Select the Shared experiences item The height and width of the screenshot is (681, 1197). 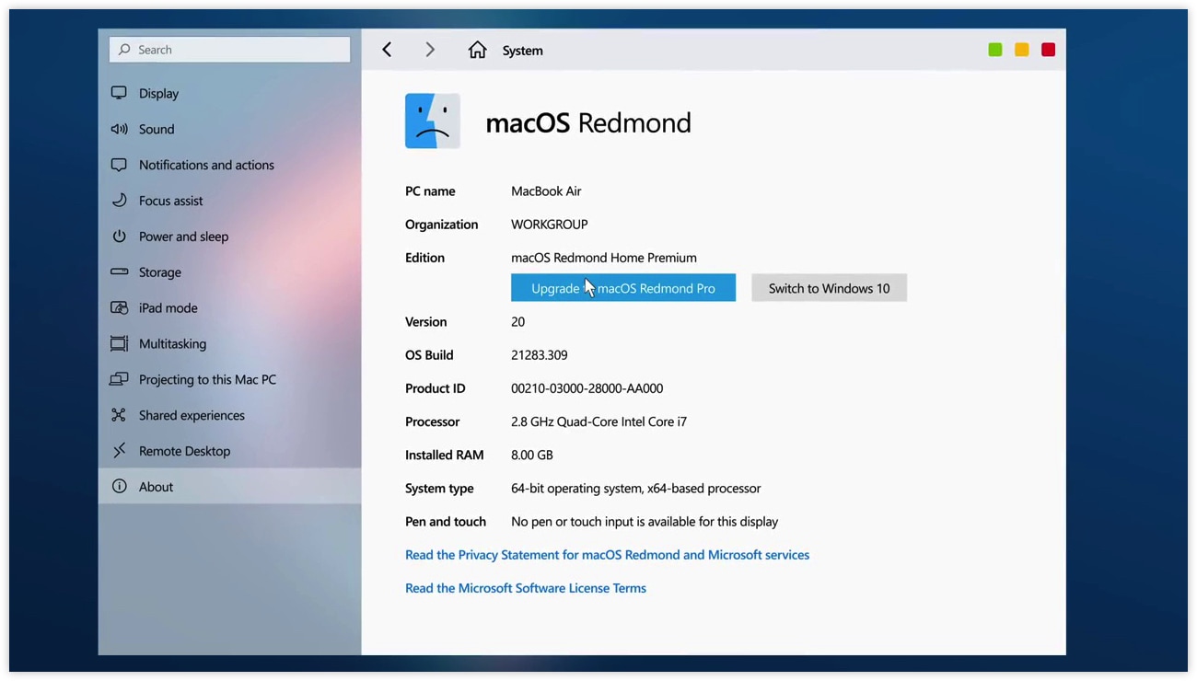click(229, 415)
